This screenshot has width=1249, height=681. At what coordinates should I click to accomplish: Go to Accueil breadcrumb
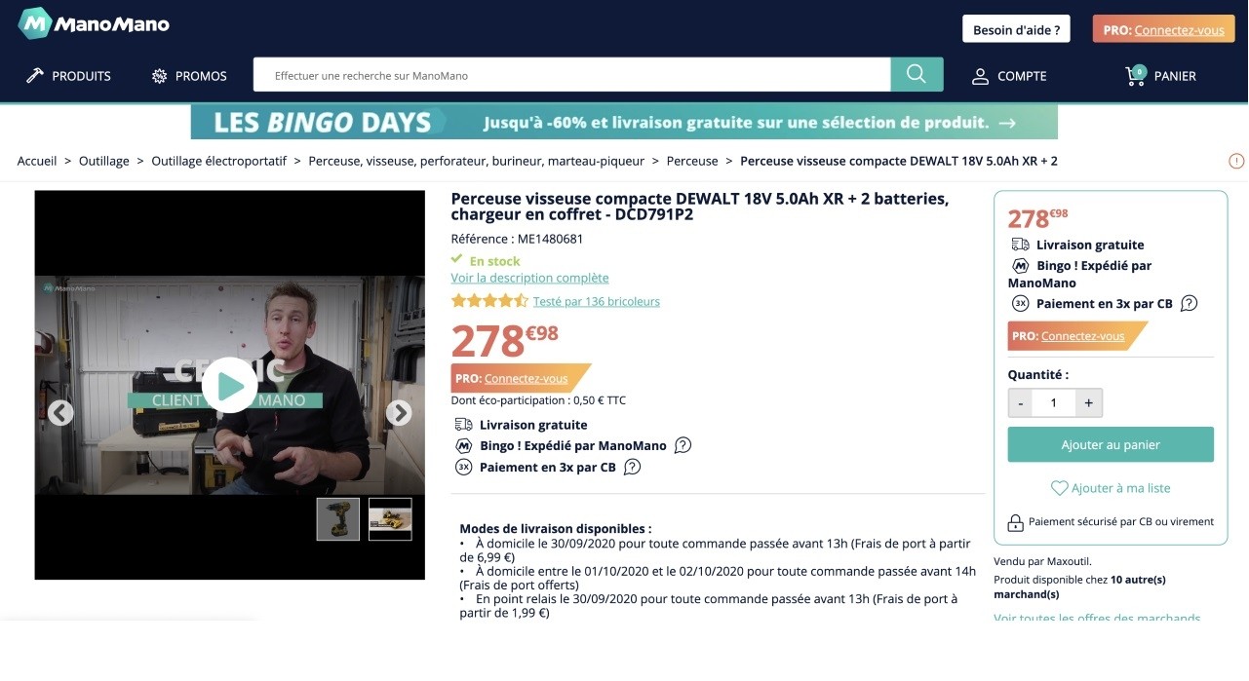tap(37, 161)
